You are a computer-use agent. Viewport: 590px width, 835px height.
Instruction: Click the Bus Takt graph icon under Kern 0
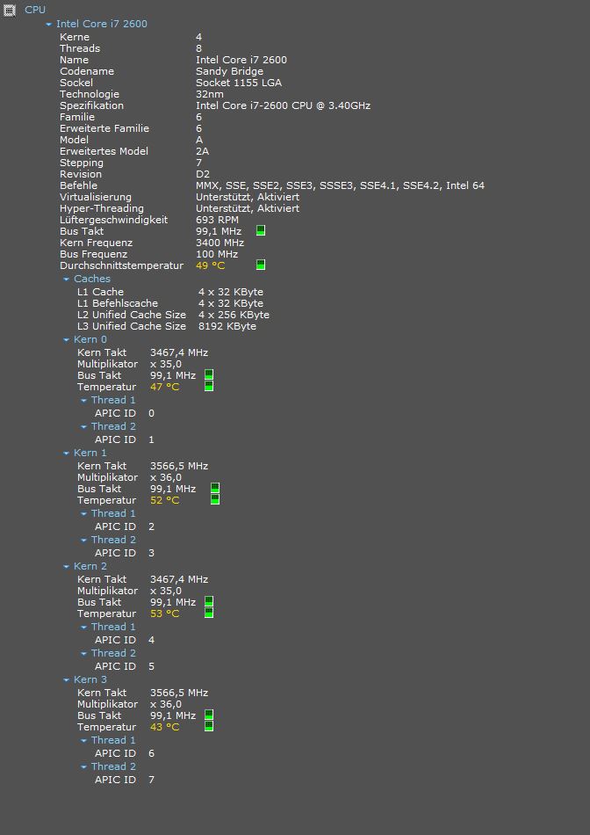tap(209, 375)
